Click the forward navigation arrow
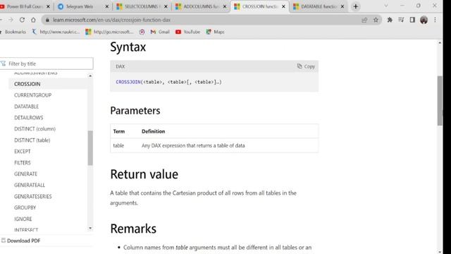 coord(11,20)
